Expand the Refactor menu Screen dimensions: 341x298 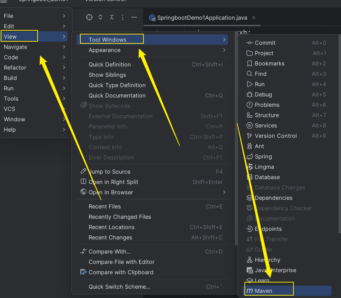click(x=34, y=68)
